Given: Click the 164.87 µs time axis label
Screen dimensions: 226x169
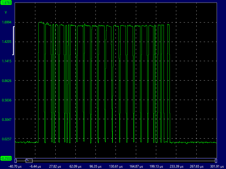Looking at the screenshot, I should tap(136, 166).
